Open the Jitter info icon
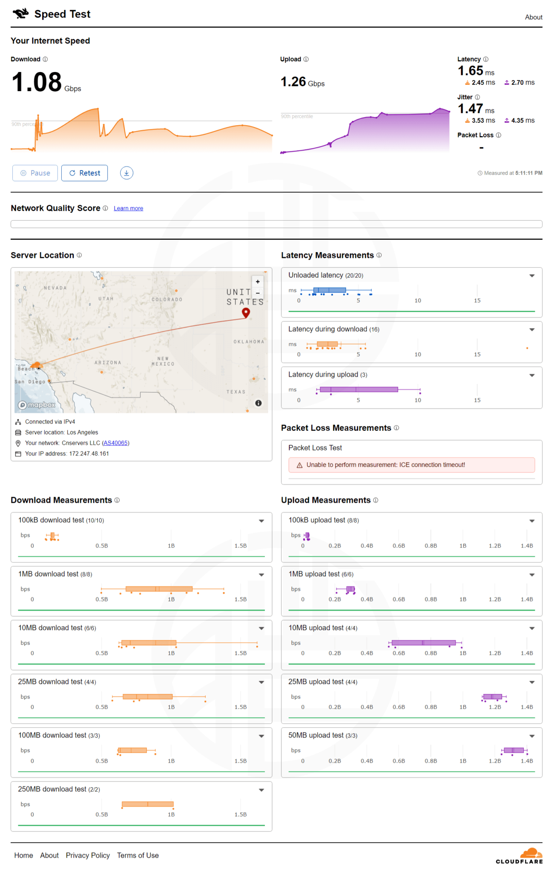Viewport: 551px width, 872px height. coord(477,97)
